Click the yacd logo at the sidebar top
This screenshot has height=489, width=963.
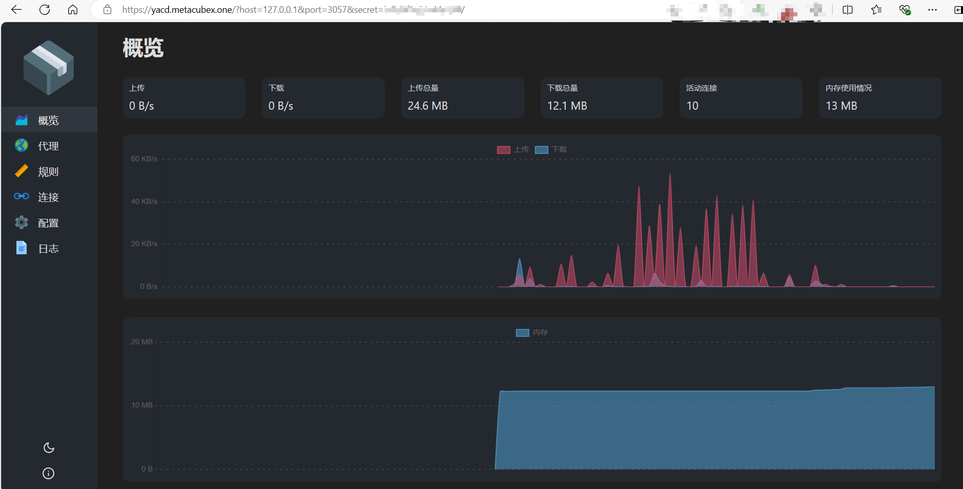tap(48, 67)
